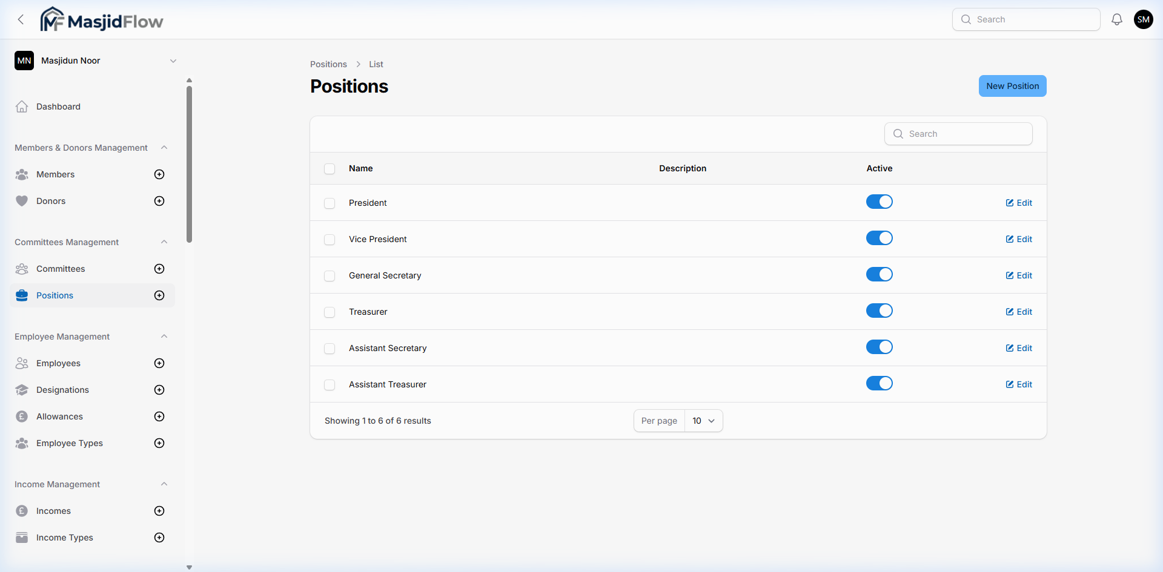
Task: Edit the Assistant Treasurer position
Action: click(1018, 384)
